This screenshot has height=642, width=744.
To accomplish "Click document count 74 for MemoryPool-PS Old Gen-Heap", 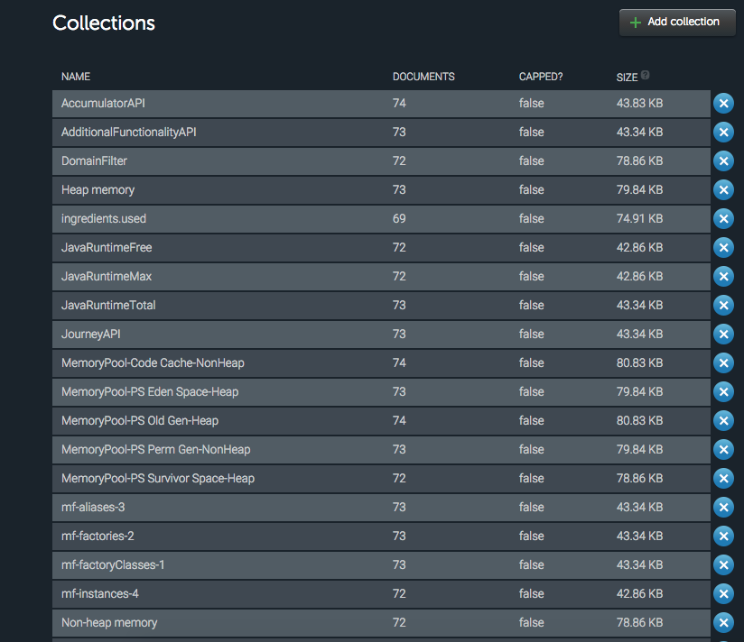I will 399,421.
